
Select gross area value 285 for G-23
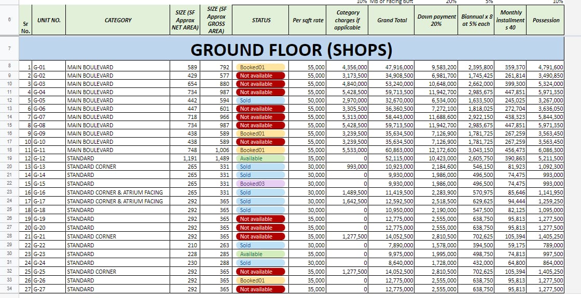(216, 254)
